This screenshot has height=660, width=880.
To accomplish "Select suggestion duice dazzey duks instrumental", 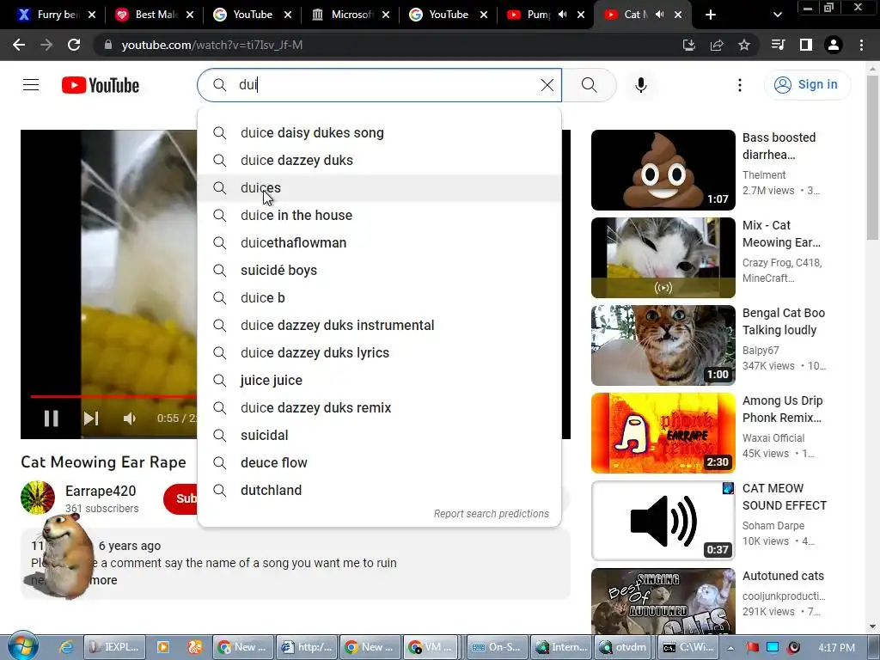I will pos(379,325).
